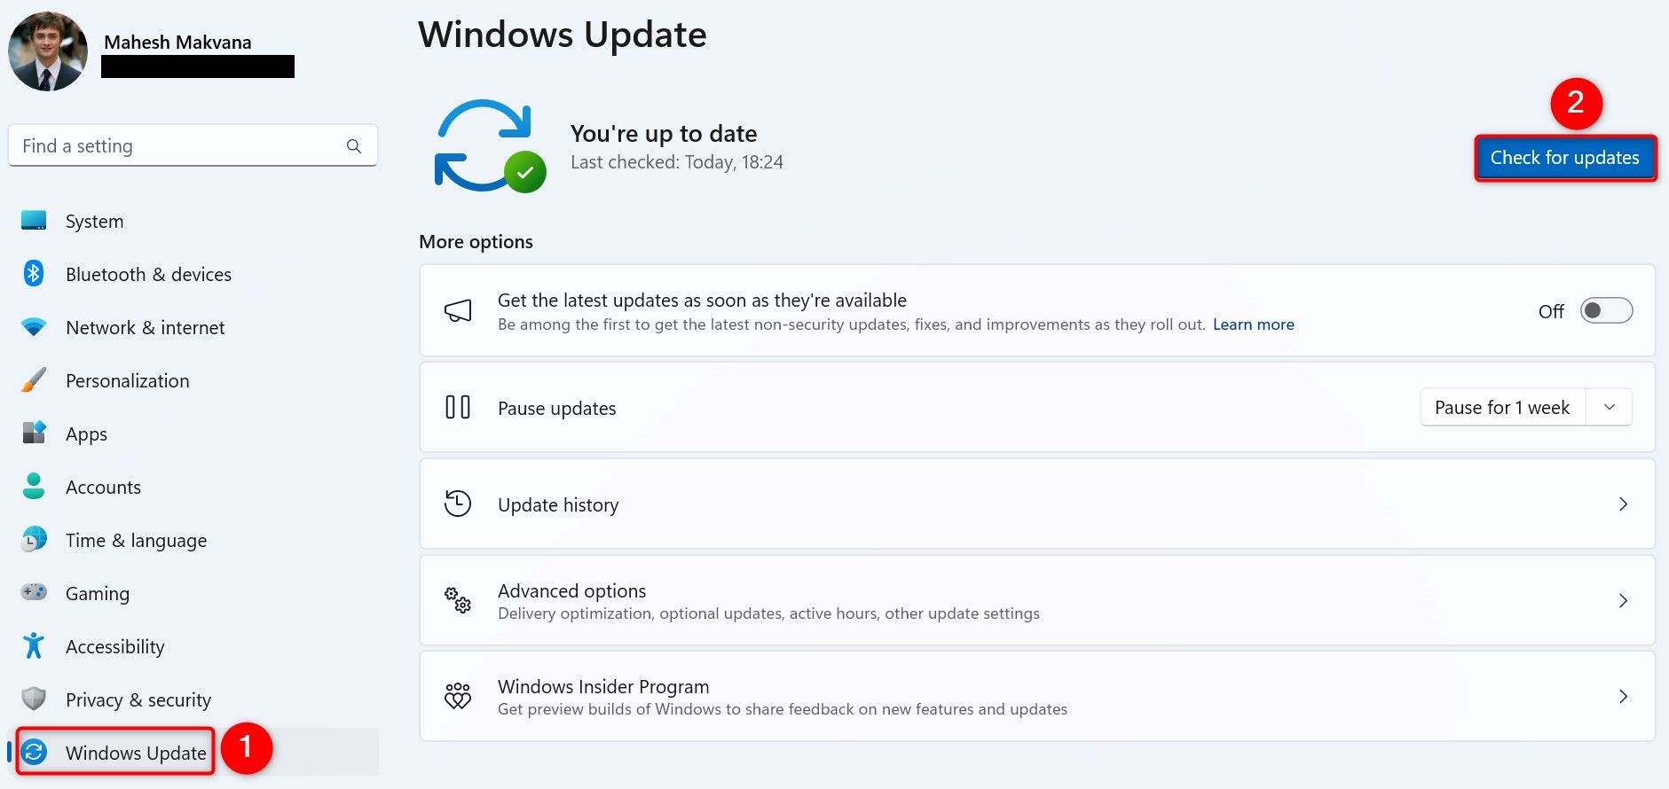Expand Update history with its chevron
The image size is (1669, 789).
click(1623, 504)
